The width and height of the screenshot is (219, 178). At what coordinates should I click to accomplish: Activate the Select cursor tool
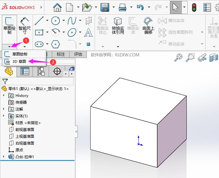tap(176, 7)
